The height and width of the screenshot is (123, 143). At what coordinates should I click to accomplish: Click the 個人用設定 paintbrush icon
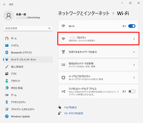(7, 66)
